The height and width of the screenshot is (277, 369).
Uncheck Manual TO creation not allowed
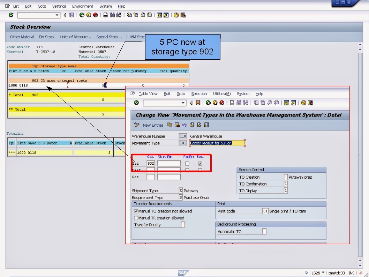point(136,211)
